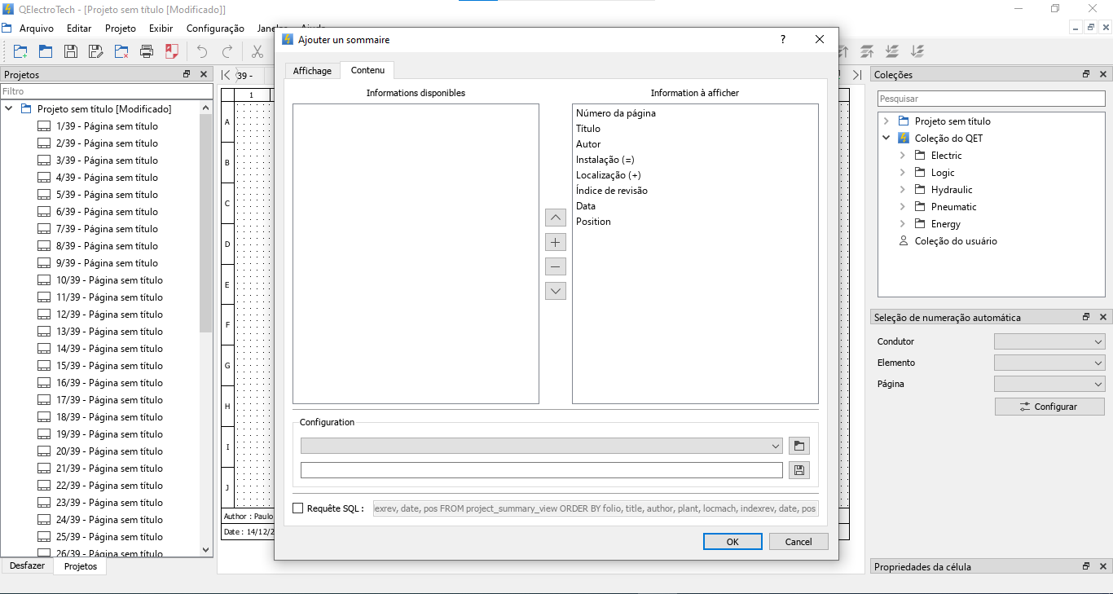
Task: Open the Condutor numbering dropdown
Action: (x=1049, y=341)
